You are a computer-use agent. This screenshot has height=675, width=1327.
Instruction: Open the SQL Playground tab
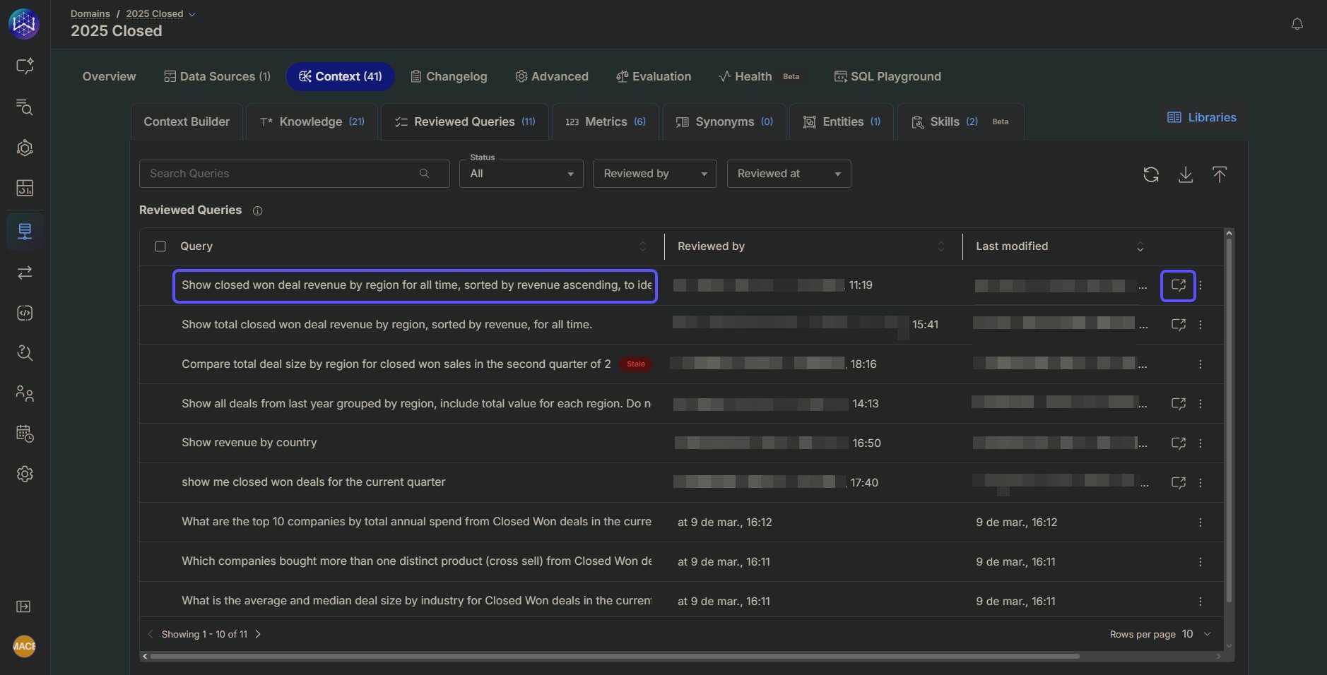pos(887,76)
